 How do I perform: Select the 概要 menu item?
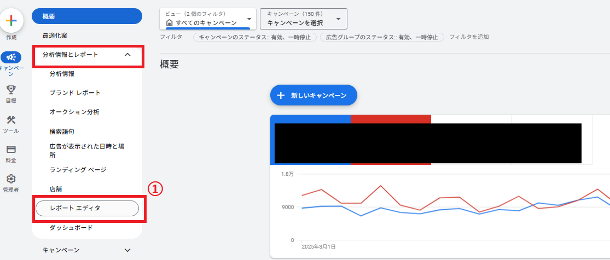[87, 16]
